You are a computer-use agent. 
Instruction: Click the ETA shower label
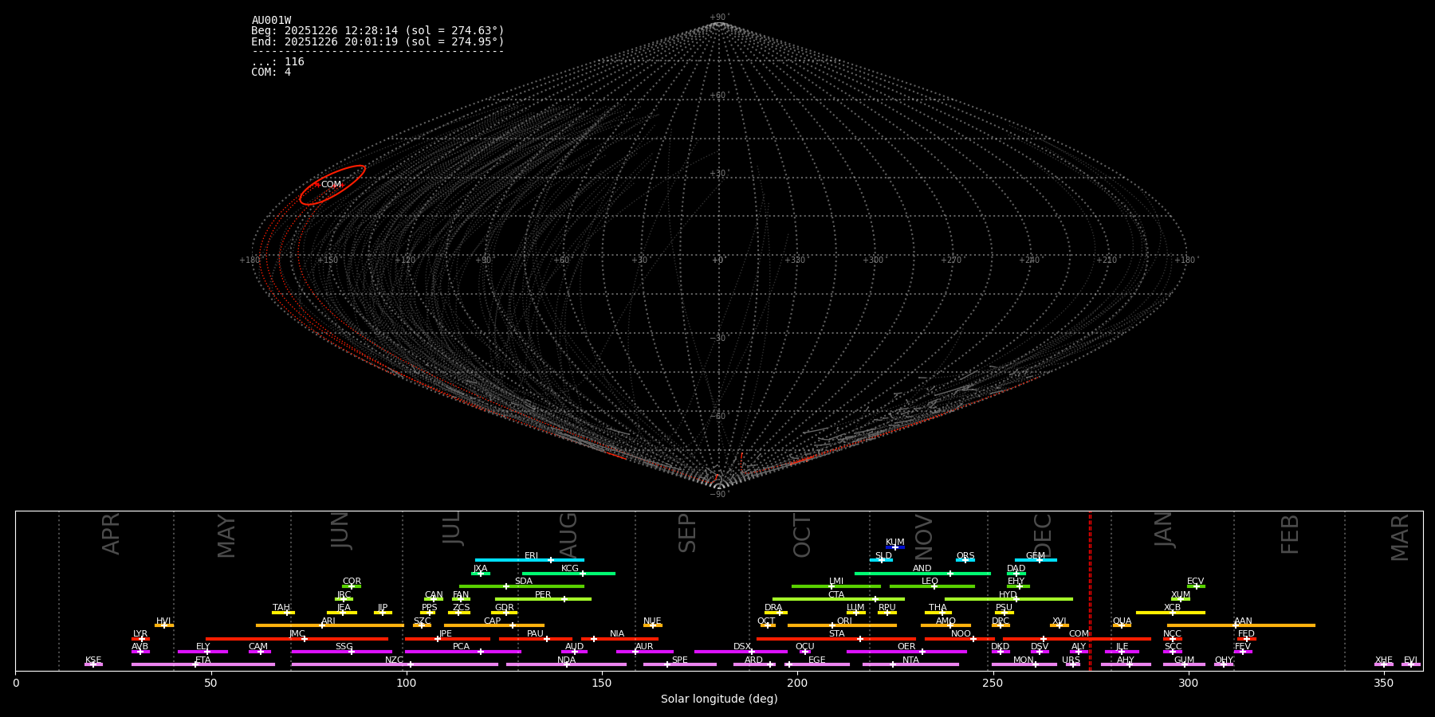click(203, 660)
